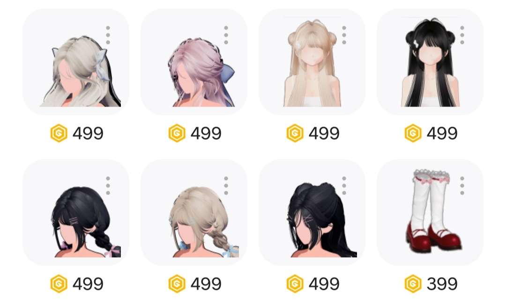This screenshot has width=506, height=304.
Task: Open options menu for blonde braided pigtails hair
Action: [226, 186]
